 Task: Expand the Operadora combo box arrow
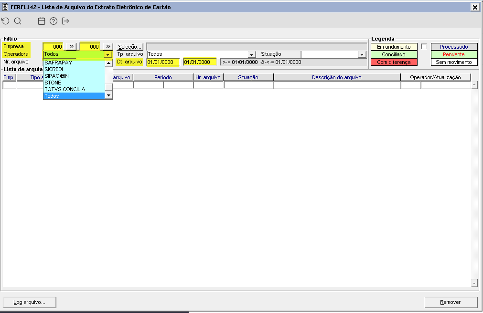pos(107,54)
